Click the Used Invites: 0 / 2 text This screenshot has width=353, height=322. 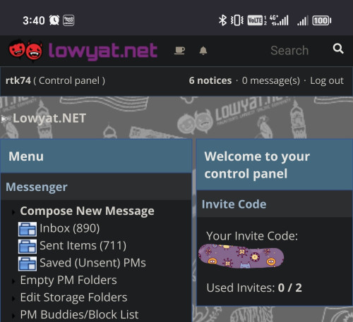(254, 287)
